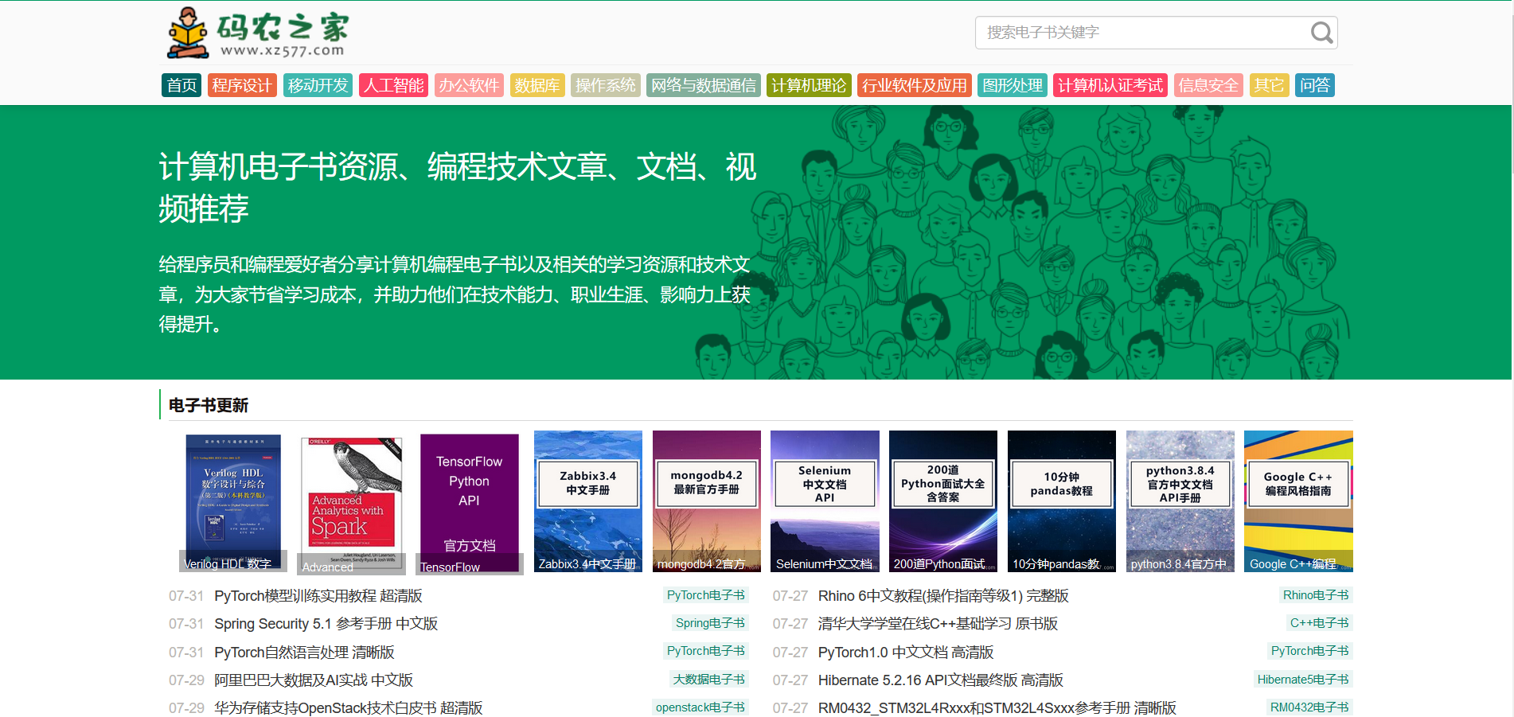Open the Zabbix3.4 中文手册 cover

click(x=587, y=501)
